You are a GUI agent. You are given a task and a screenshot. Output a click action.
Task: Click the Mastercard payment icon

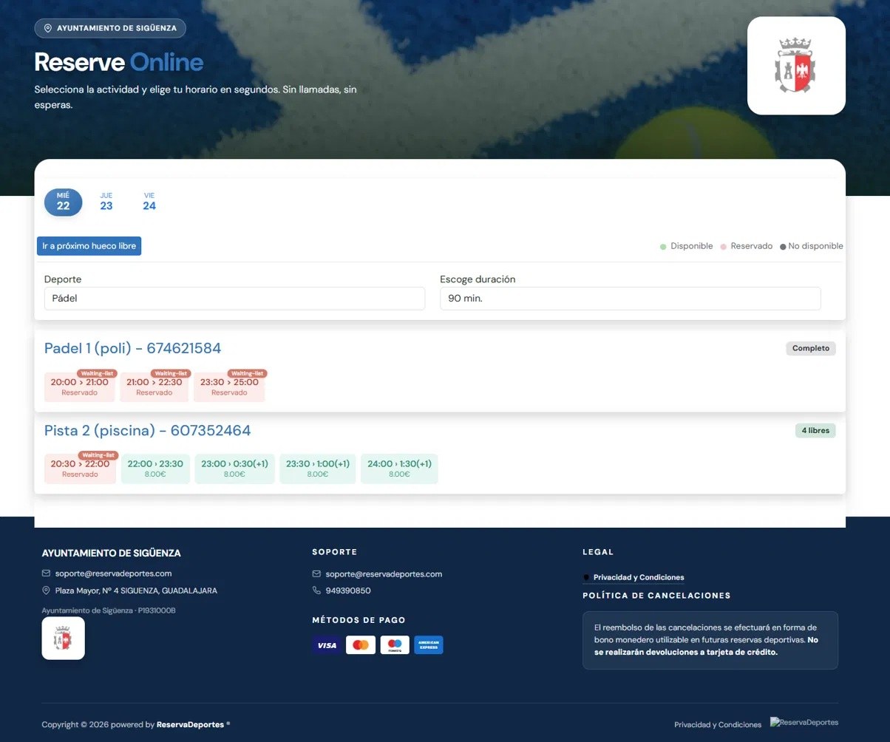tap(361, 645)
